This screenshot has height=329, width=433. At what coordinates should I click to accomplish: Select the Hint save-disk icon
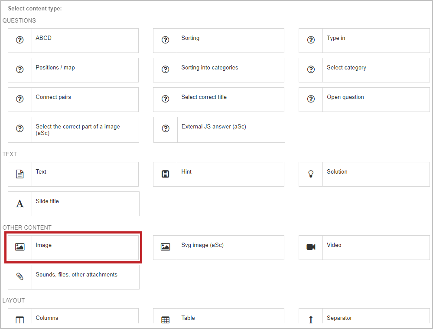(x=165, y=174)
